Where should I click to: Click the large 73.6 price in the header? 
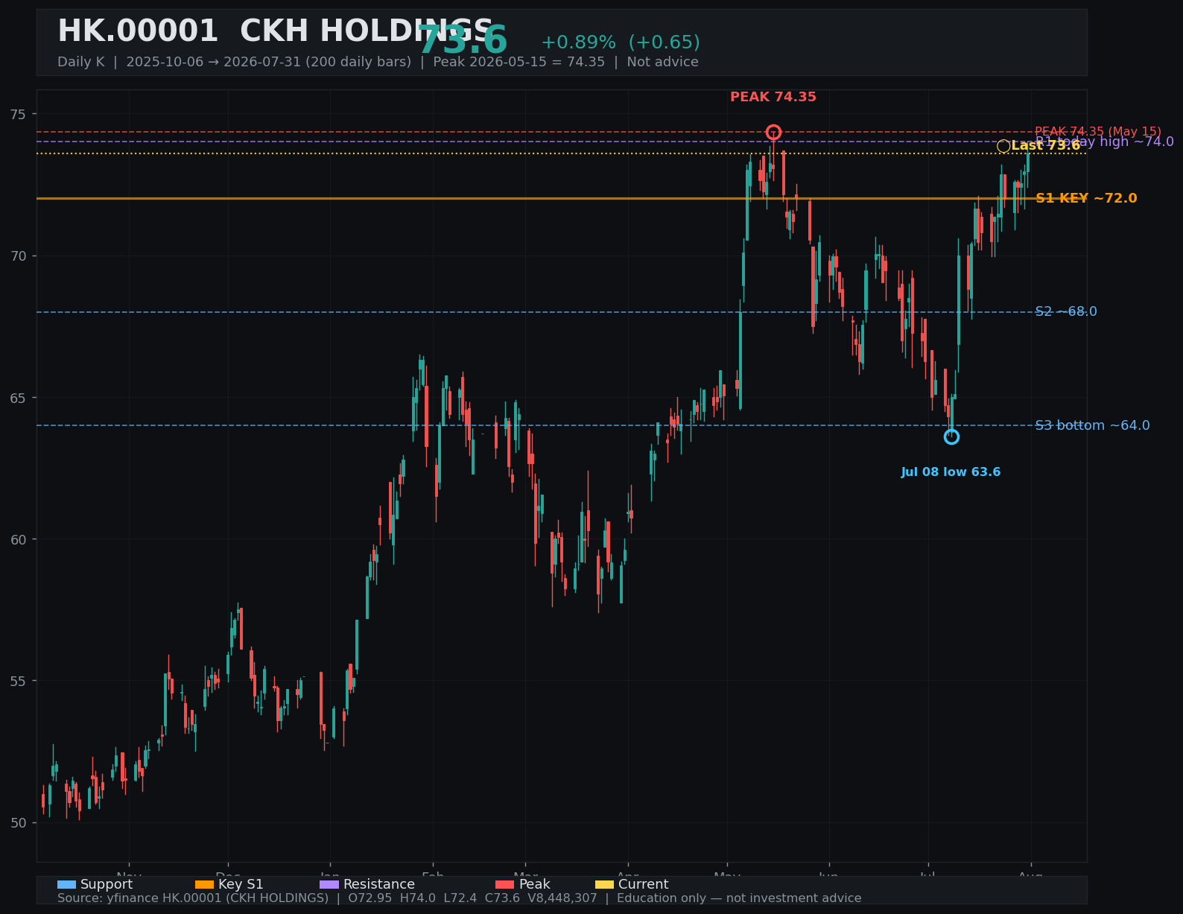point(462,41)
